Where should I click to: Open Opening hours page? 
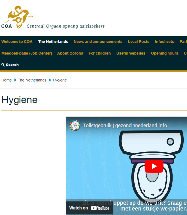point(165,53)
